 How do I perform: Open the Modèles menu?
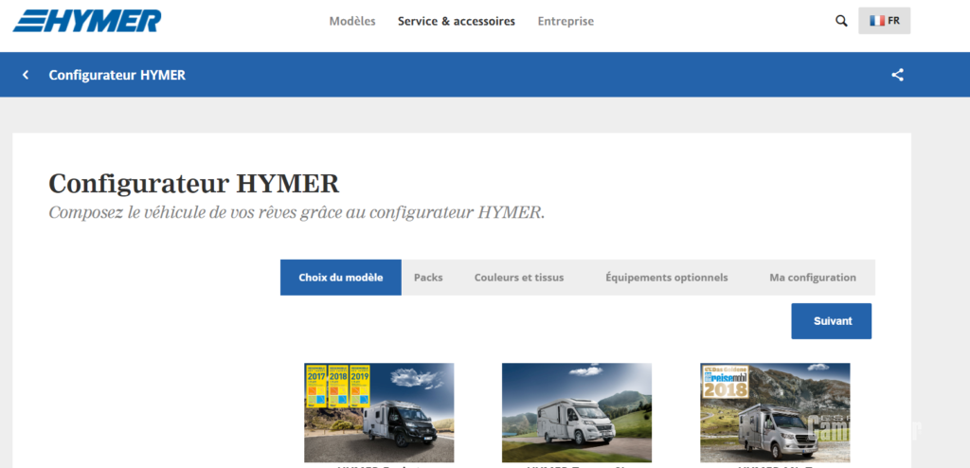pyautogui.click(x=352, y=21)
